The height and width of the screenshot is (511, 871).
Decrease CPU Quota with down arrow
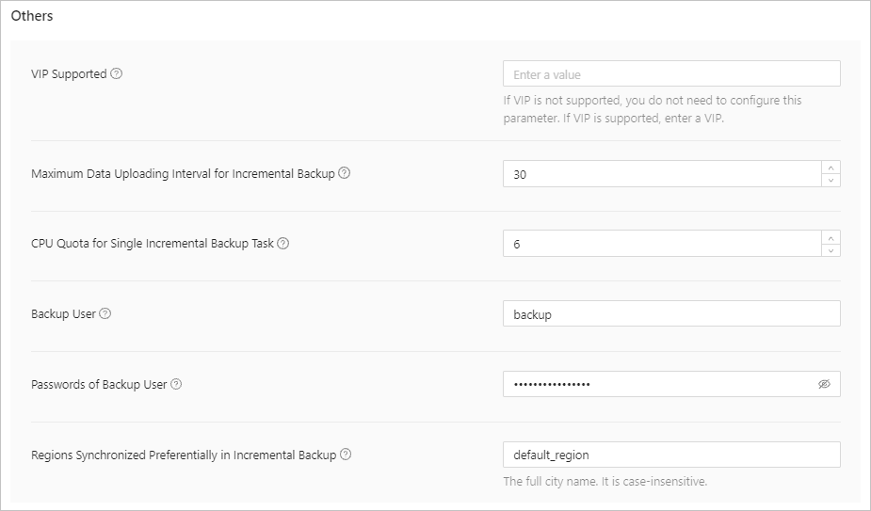point(831,249)
